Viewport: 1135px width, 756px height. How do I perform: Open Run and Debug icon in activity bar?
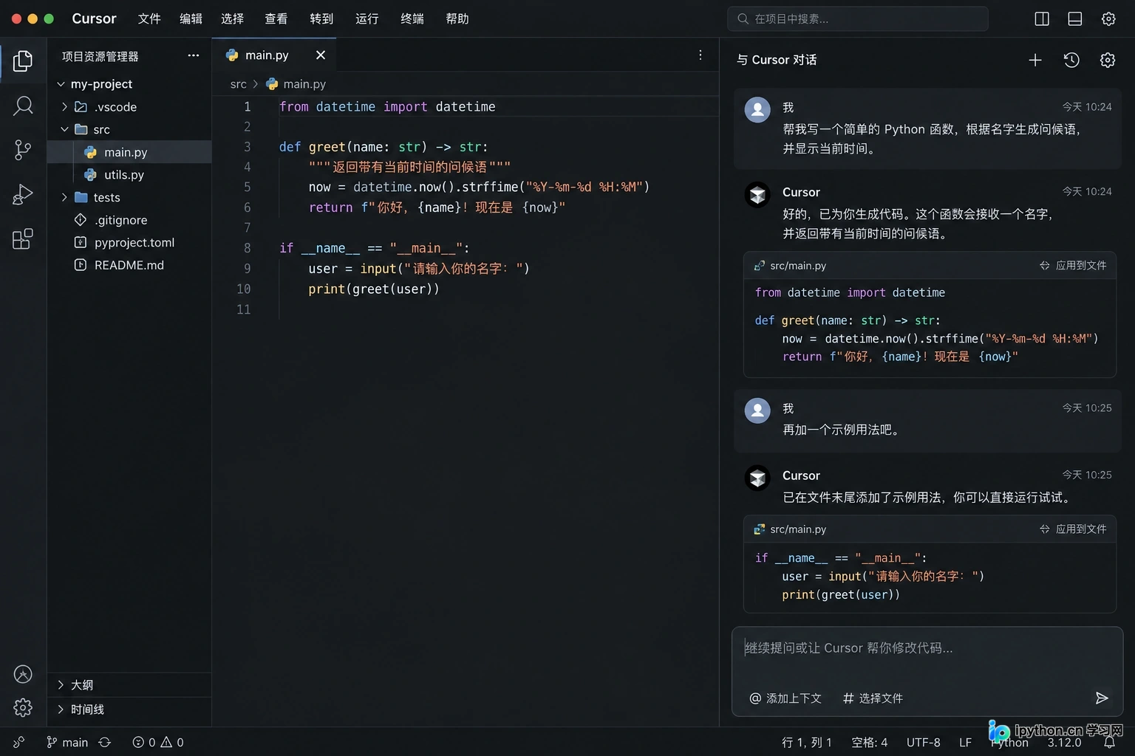click(x=23, y=194)
